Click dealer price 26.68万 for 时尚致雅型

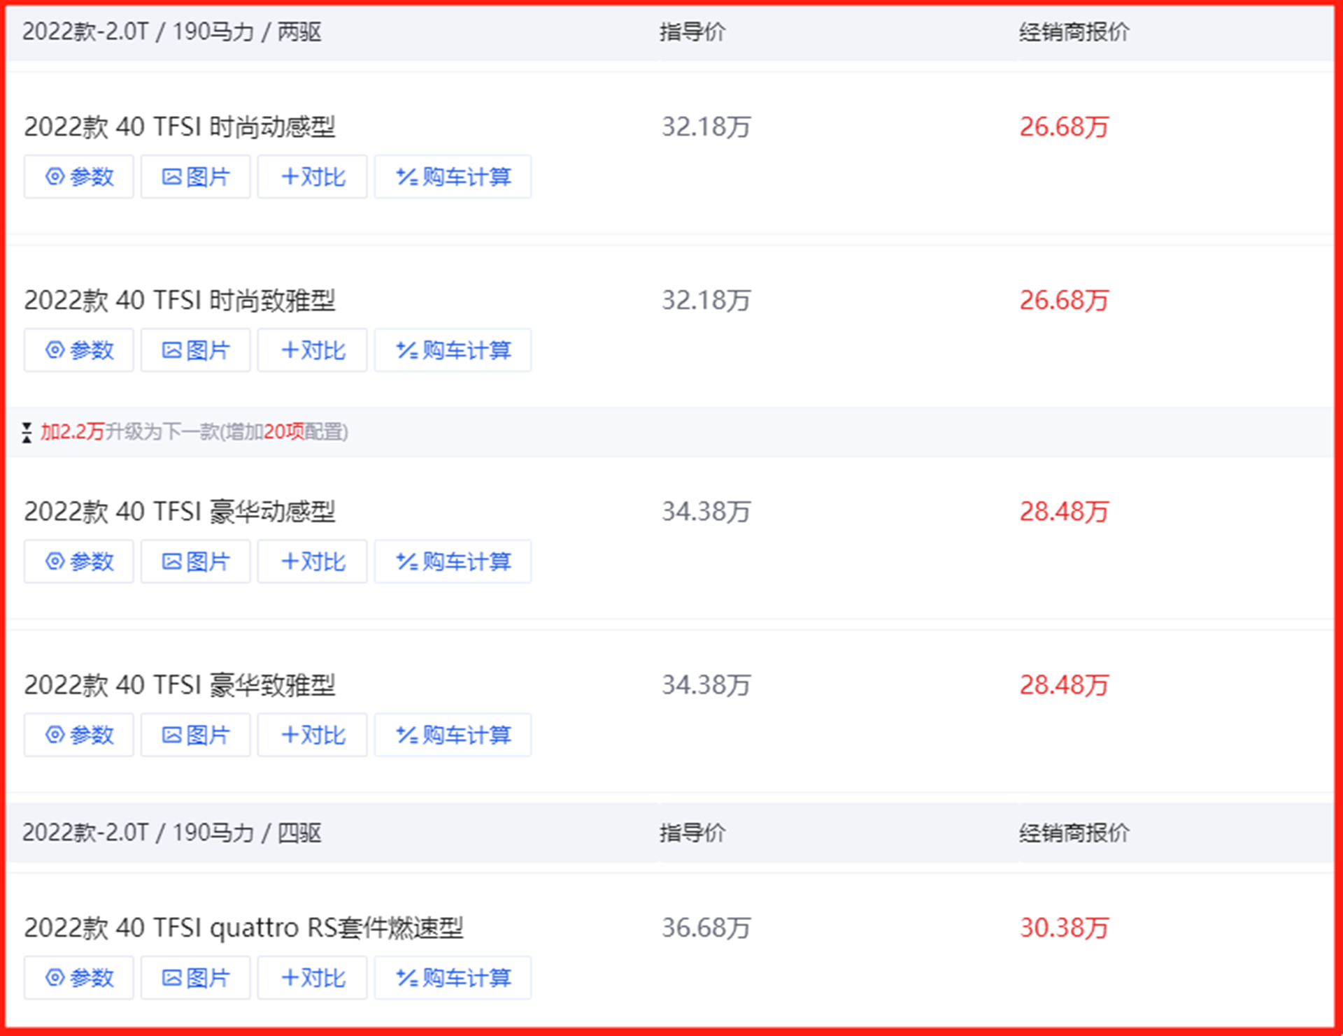(x=1064, y=301)
